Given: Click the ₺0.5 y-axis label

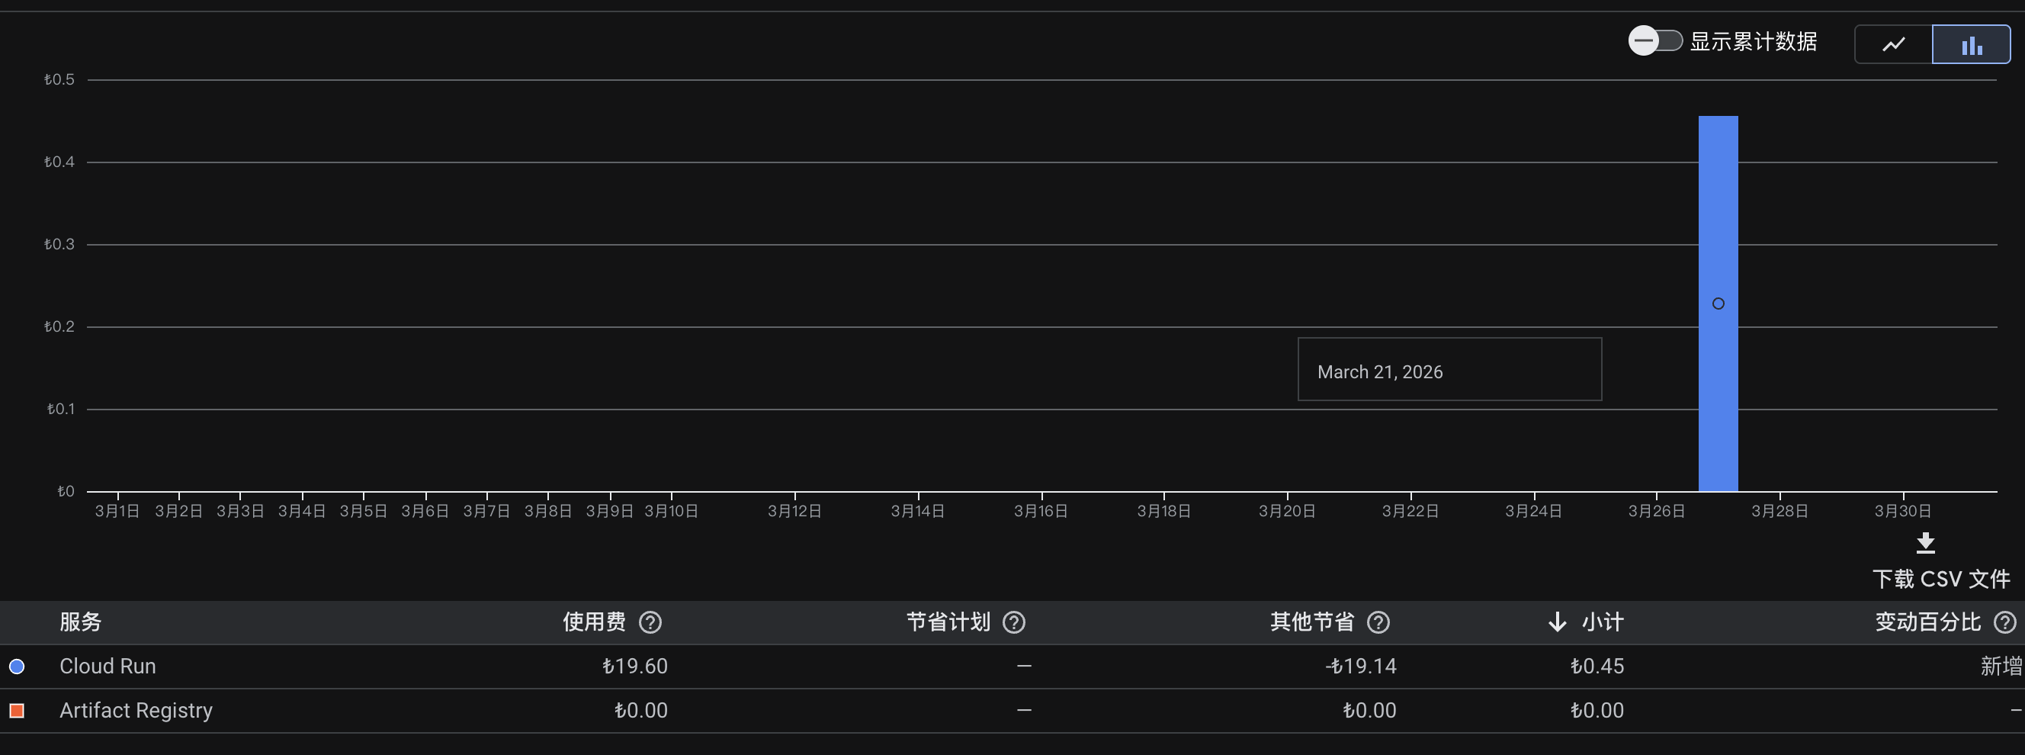Looking at the screenshot, I should [59, 79].
